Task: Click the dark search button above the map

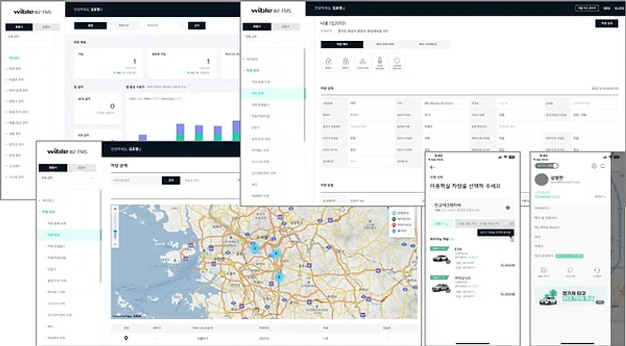Action: pos(171,180)
